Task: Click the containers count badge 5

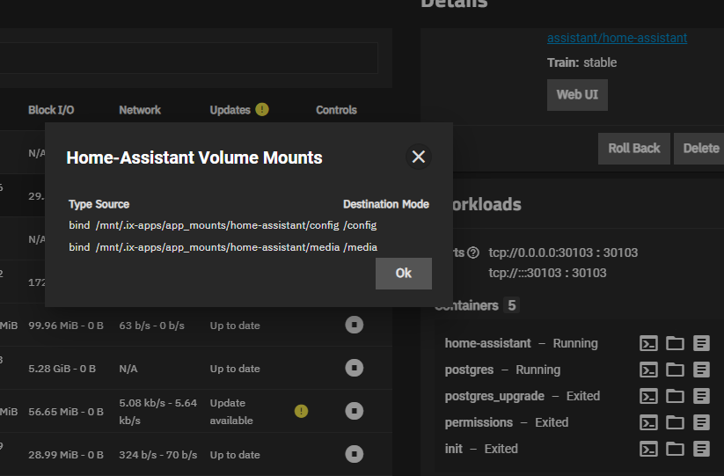Action: point(512,305)
